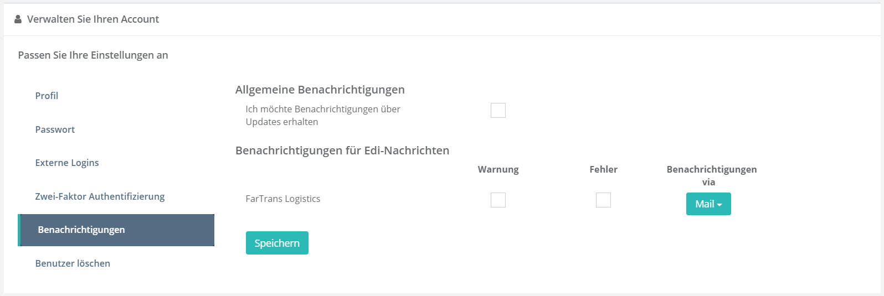Tick the Warnung checkbox for FarTrans Logistics

pos(498,200)
